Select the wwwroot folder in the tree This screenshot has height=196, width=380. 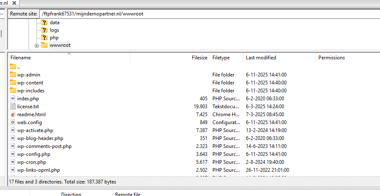[60, 45]
